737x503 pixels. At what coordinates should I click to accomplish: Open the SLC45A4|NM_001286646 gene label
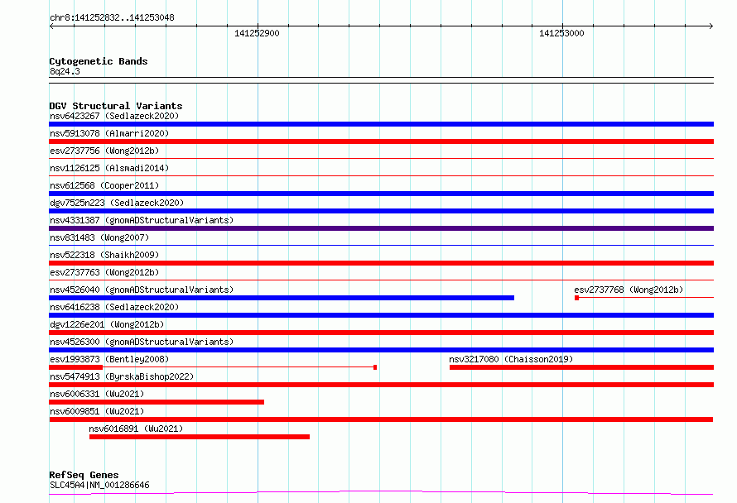99,485
